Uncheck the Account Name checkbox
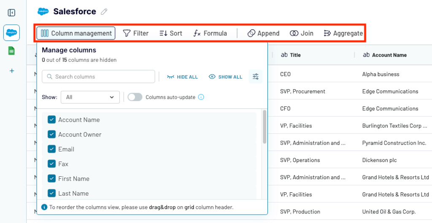Screen dimensions: 432x223 point(51,120)
